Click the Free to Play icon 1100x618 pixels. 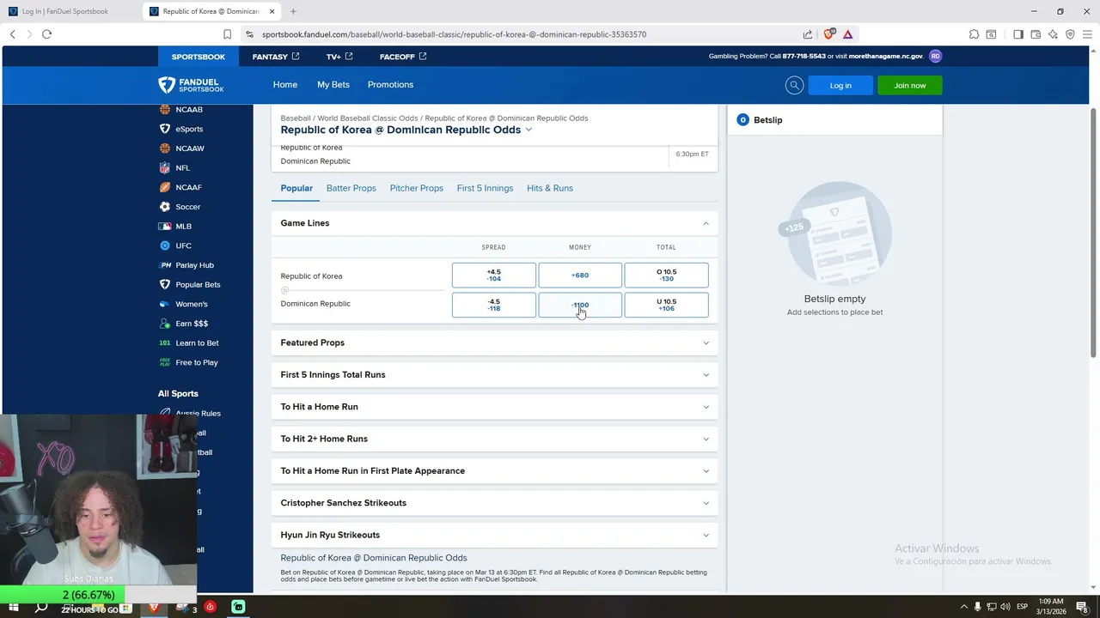tap(165, 362)
